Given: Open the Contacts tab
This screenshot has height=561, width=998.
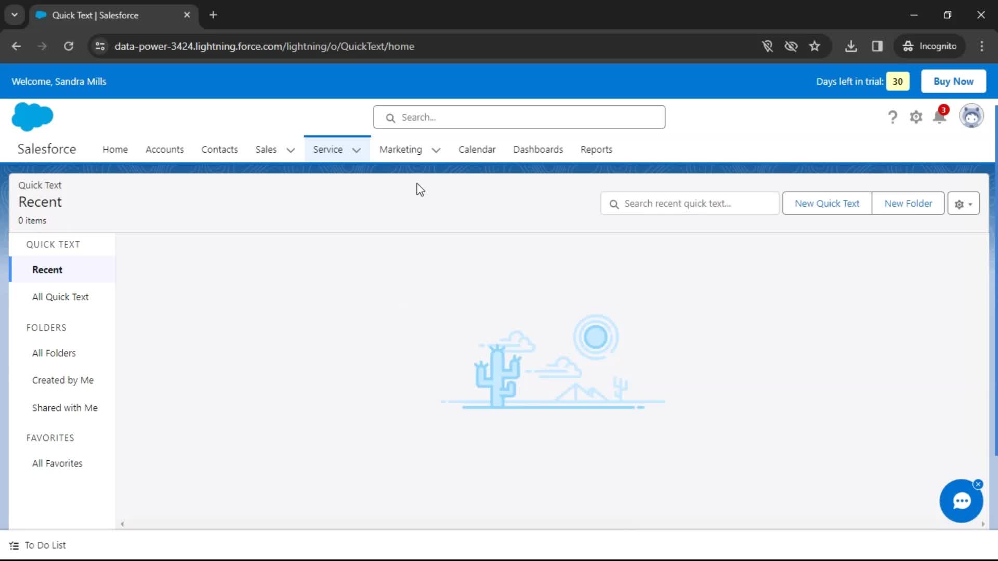Looking at the screenshot, I should coord(219,150).
